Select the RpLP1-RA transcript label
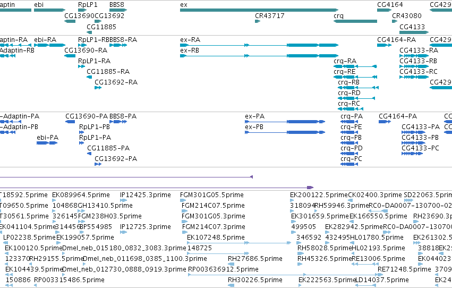 point(94,61)
